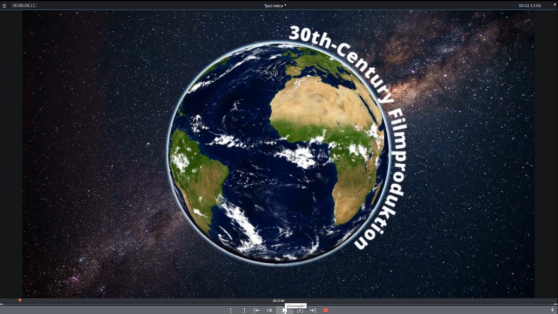Open the hamburger menu in the preview monitor
The image size is (558, 314).
point(4,5)
